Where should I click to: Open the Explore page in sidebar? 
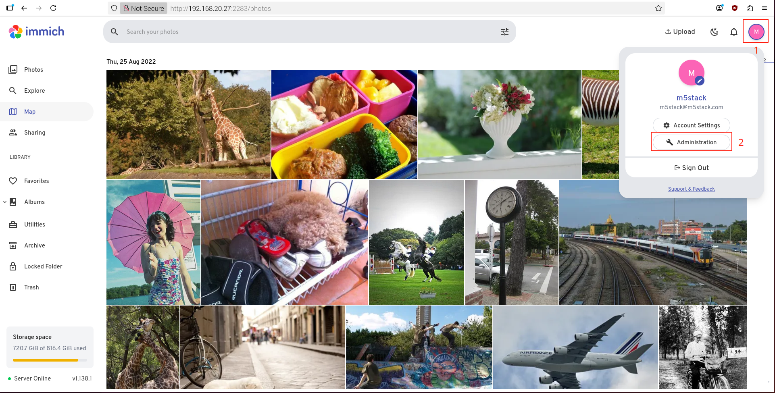tap(34, 91)
